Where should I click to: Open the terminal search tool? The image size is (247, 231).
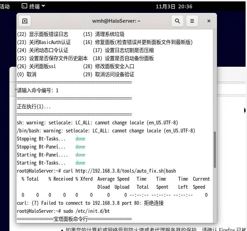(x=177, y=21)
